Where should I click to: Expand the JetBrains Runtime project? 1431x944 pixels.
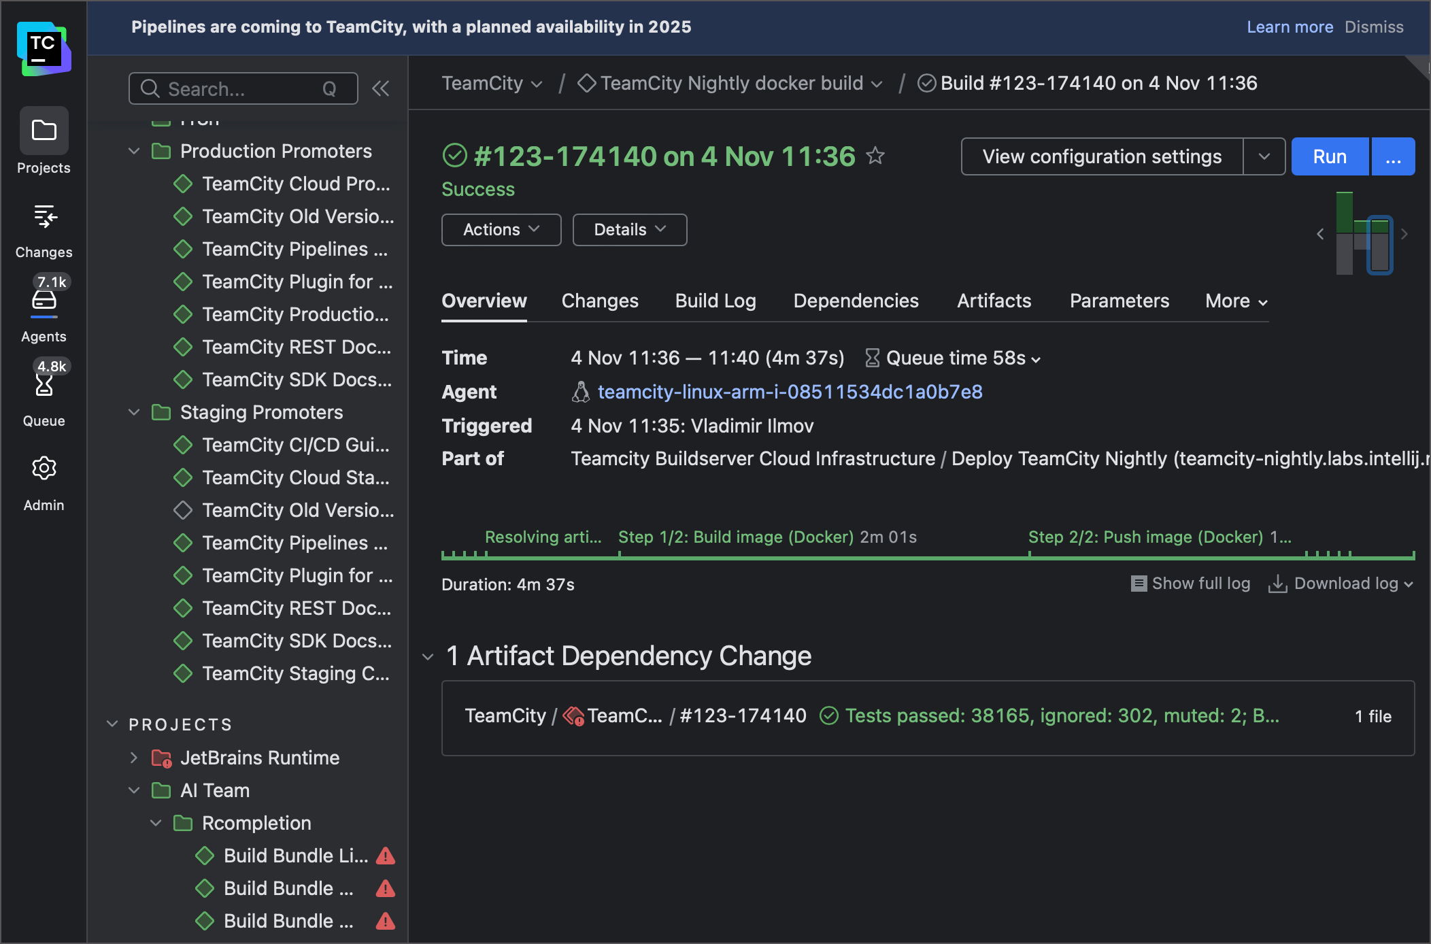(133, 757)
